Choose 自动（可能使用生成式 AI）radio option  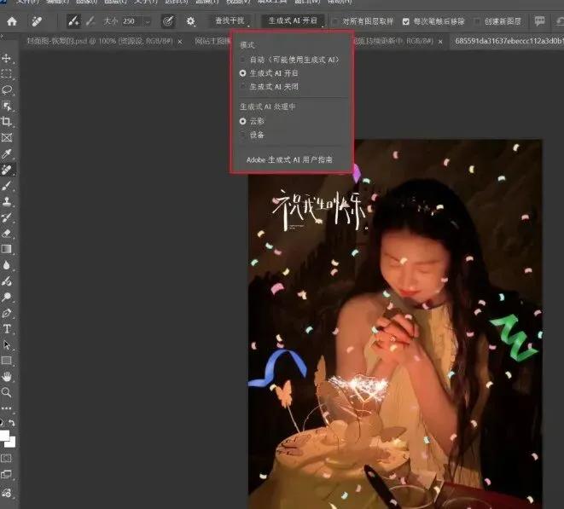click(x=243, y=60)
